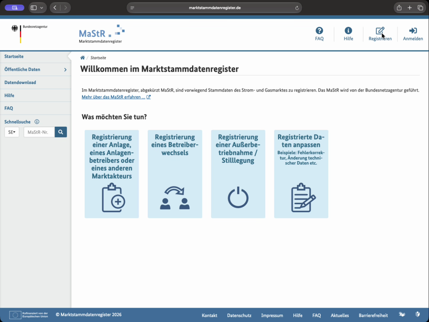The image size is (429, 322).
Task: Click the Schnellsuche info circle icon
Action: pos(37,121)
